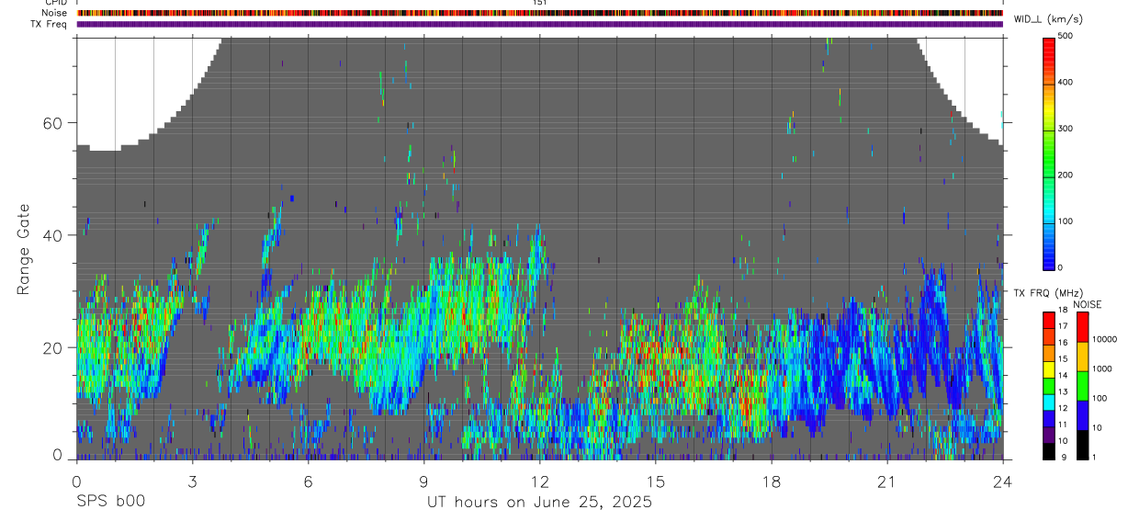This screenshot has height=521, width=1128.
Task: Click the UT hour tick label 9 on x-axis
Action: [423, 481]
